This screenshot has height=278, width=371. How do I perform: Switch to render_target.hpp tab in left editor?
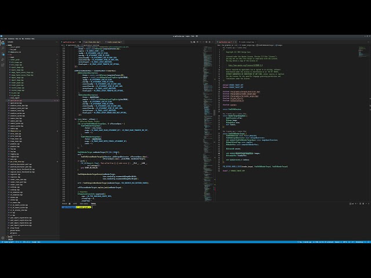coord(114,42)
